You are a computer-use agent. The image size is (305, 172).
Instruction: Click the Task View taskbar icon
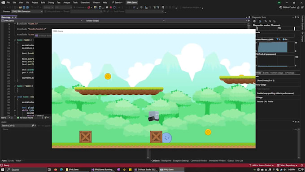point(49,170)
